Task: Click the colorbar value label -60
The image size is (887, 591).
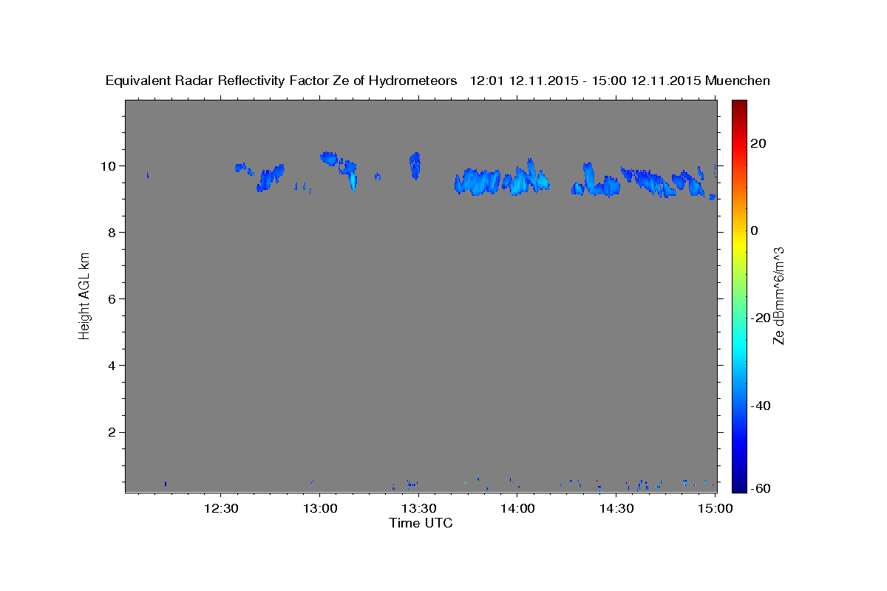Action: tap(760, 488)
